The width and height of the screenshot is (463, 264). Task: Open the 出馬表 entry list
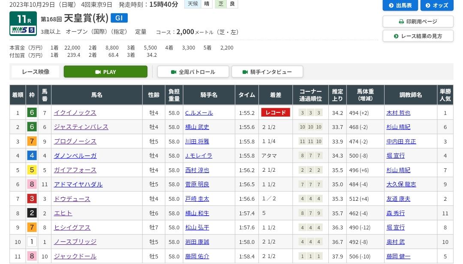400,5
